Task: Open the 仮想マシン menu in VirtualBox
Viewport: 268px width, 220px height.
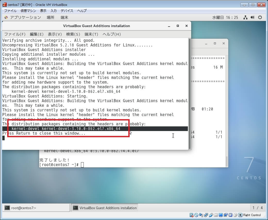Action: (28, 11)
